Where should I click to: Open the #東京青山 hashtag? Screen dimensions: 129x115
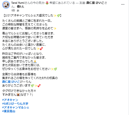tap(9, 111)
